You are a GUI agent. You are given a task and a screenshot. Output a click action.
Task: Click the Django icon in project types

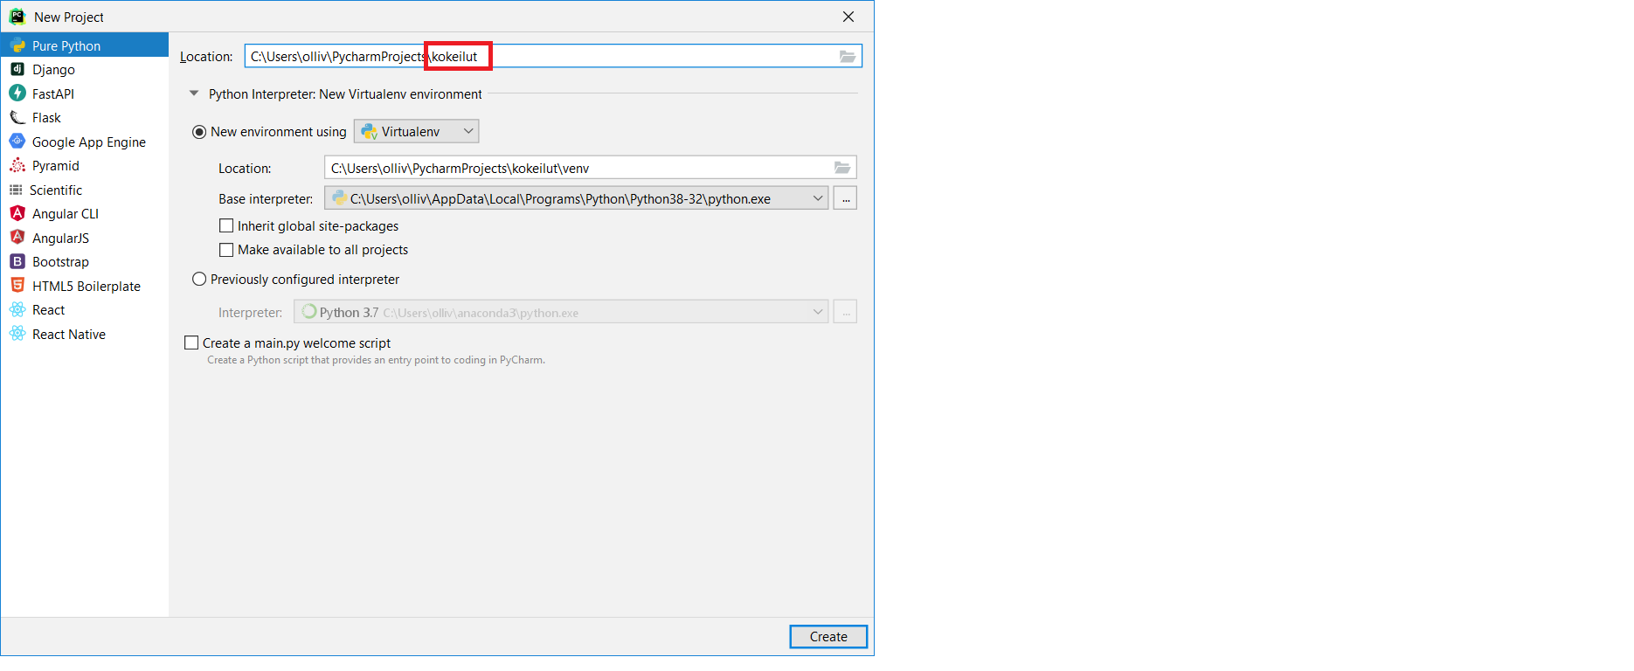[17, 69]
